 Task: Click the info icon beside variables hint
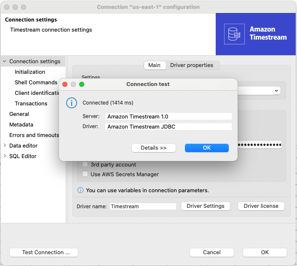[x=80, y=191]
